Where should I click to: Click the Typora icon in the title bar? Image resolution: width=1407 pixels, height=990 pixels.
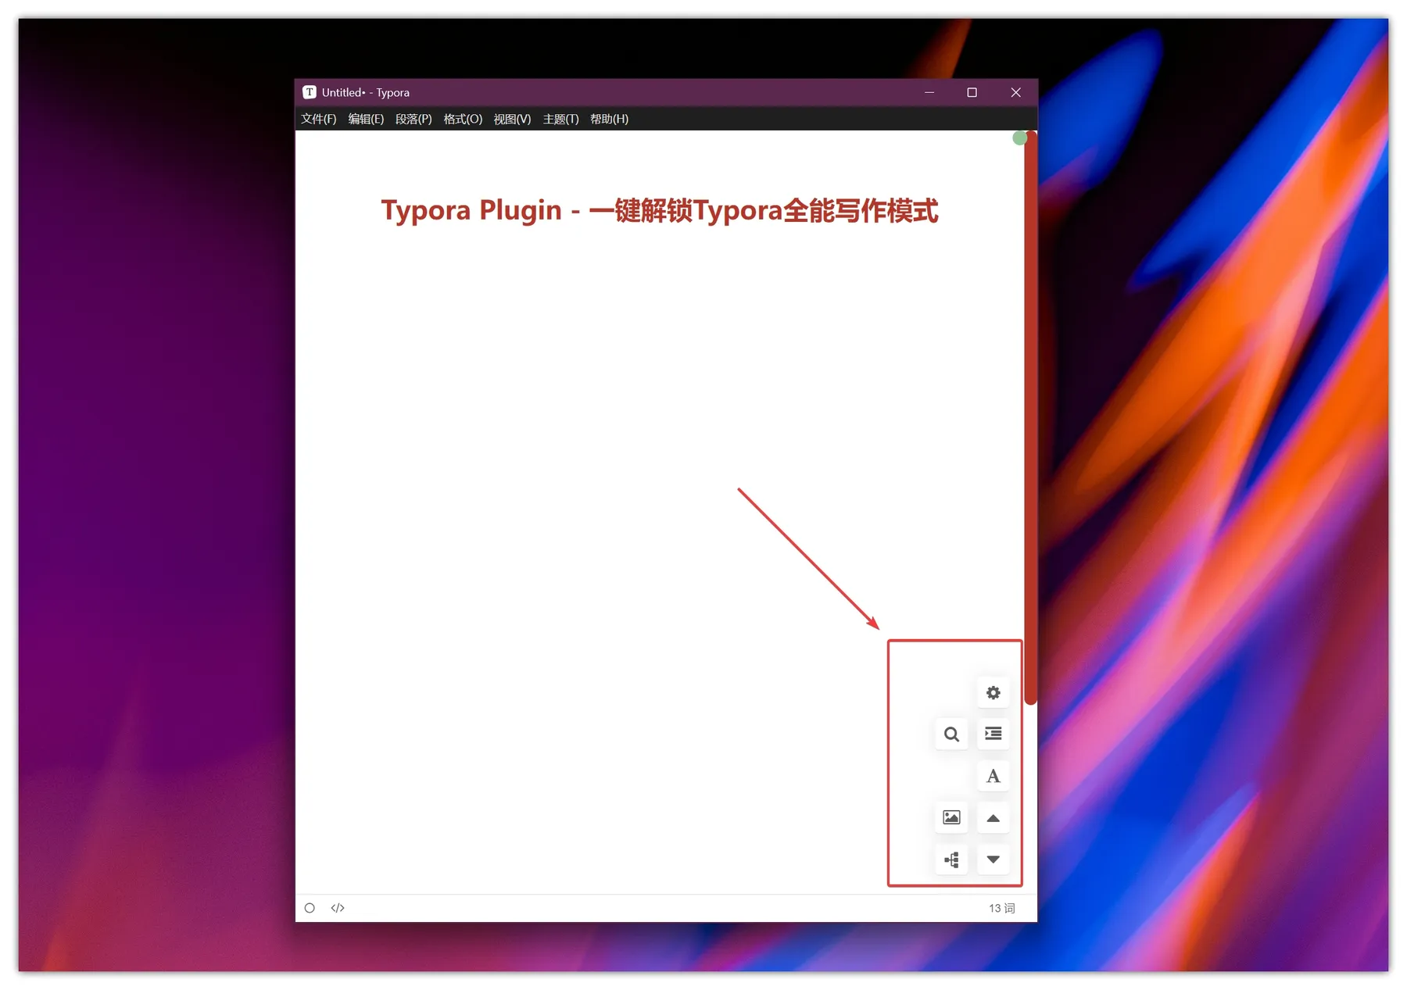click(310, 92)
